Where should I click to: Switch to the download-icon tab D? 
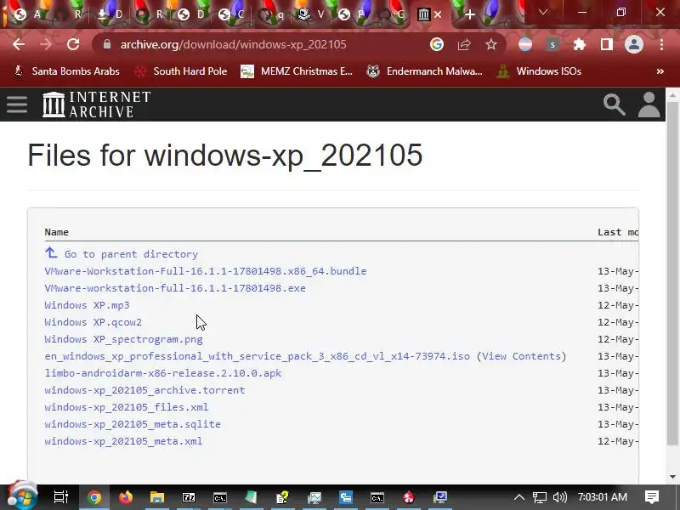point(110,14)
